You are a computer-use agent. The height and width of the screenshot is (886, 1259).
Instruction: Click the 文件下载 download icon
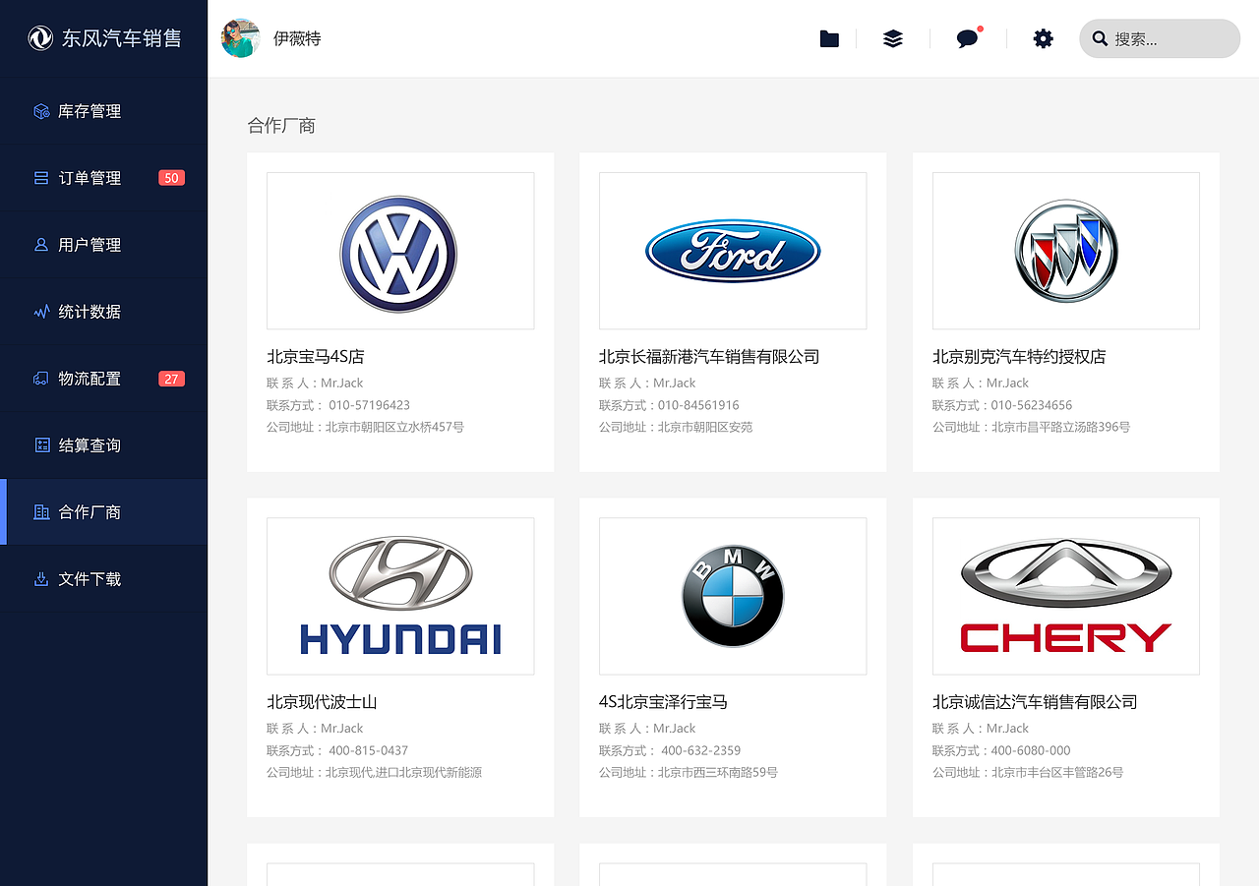(x=41, y=579)
